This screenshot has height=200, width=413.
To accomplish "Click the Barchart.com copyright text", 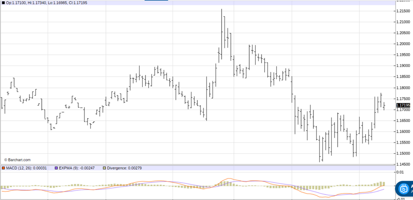I will pyautogui.click(x=17, y=160).
